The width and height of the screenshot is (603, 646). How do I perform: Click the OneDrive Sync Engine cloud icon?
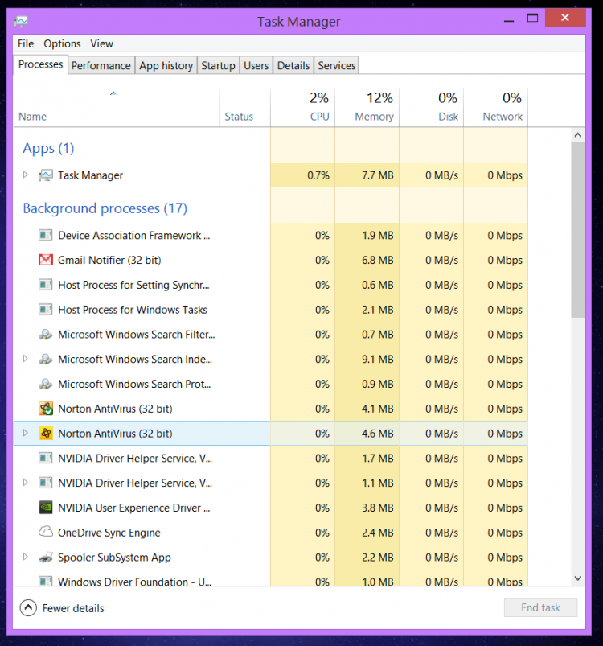pos(46,532)
